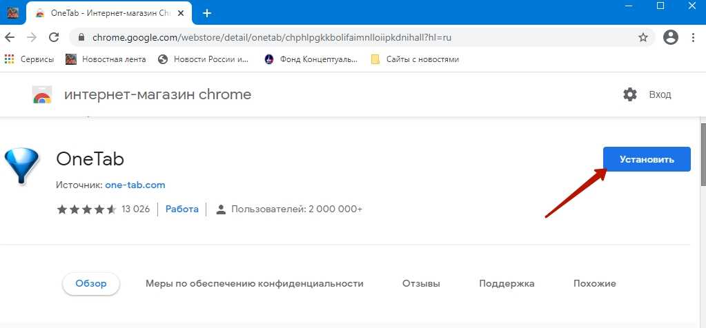Open Меры по обеспечению конфиденциальности tab

[x=254, y=283]
